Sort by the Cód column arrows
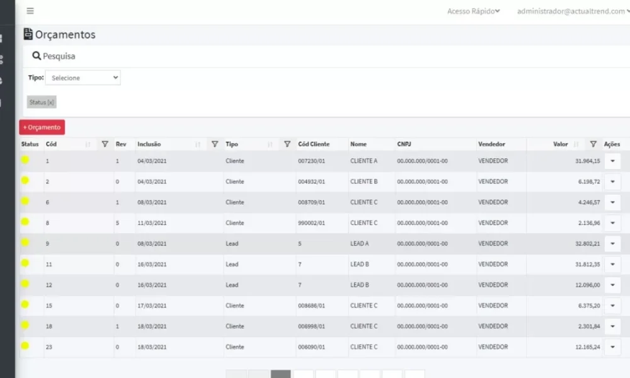This screenshot has width=630, height=378. (88, 144)
